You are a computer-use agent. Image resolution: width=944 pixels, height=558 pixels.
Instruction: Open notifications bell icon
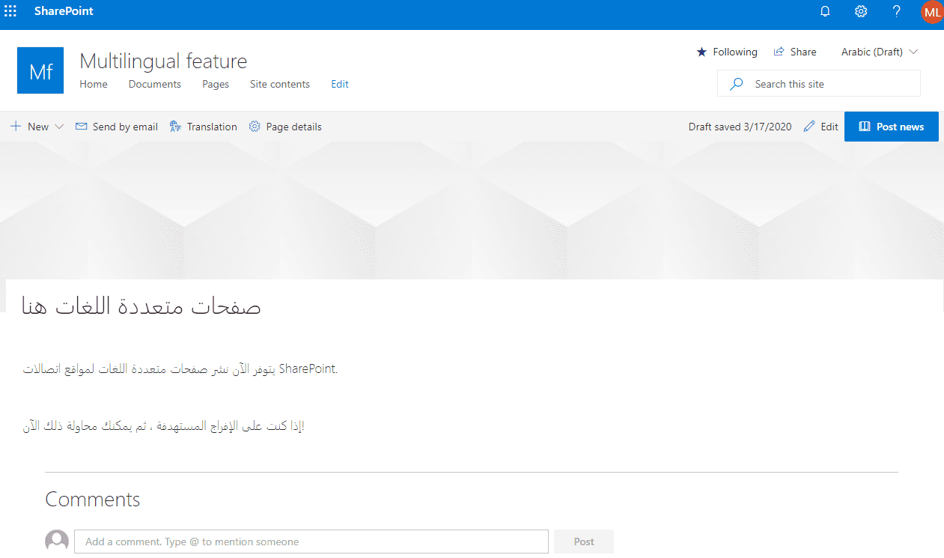pyautogui.click(x=826, y=11)
